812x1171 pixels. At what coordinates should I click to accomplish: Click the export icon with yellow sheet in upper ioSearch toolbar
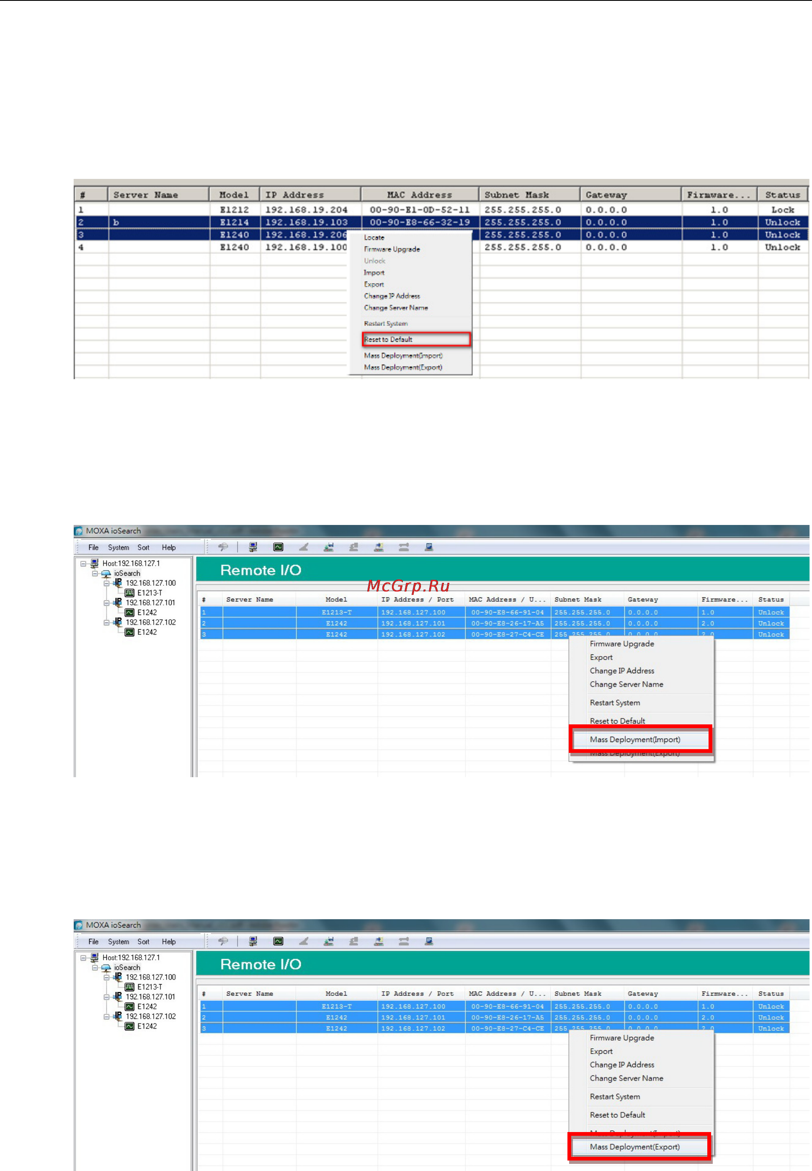(x=379, y=547)
